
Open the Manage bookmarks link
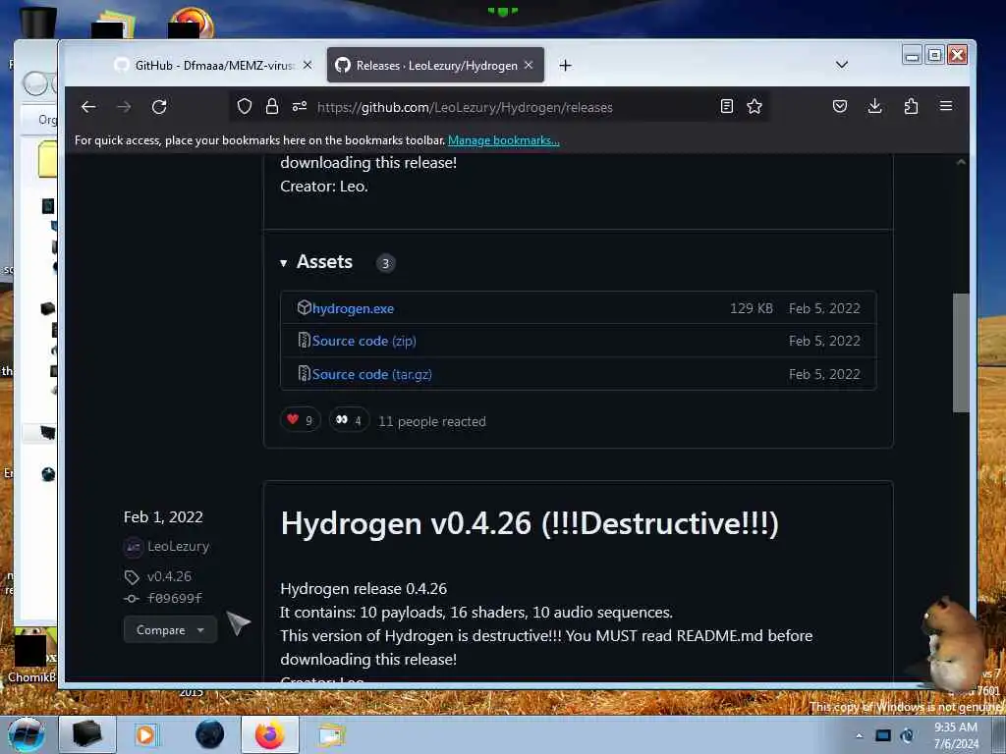pos(504,140)
